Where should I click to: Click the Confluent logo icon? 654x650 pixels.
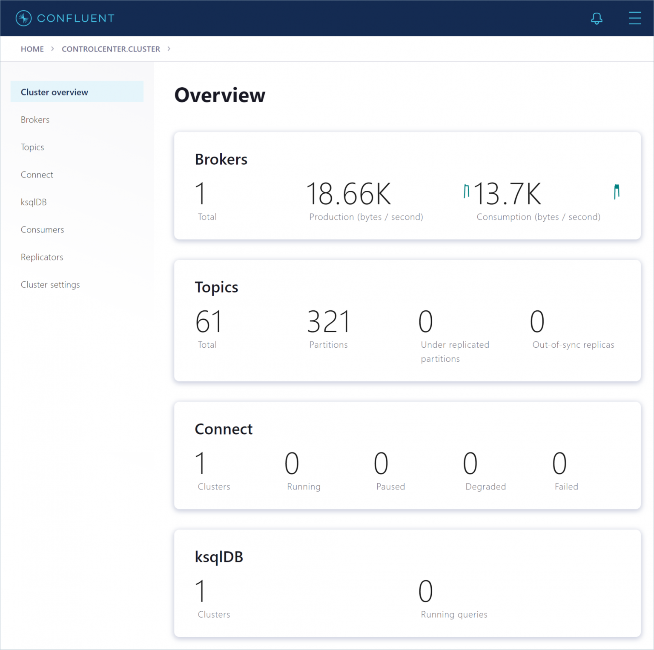pos(23,18)
